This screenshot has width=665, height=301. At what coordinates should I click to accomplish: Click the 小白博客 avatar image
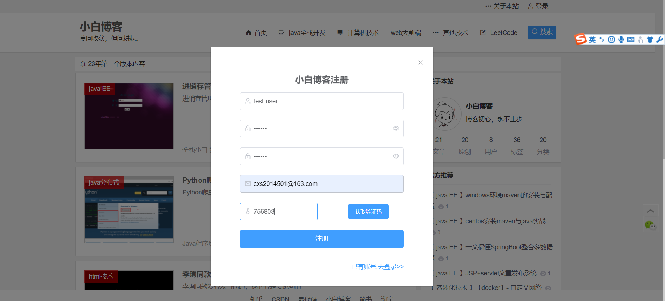tap(445, 114)
